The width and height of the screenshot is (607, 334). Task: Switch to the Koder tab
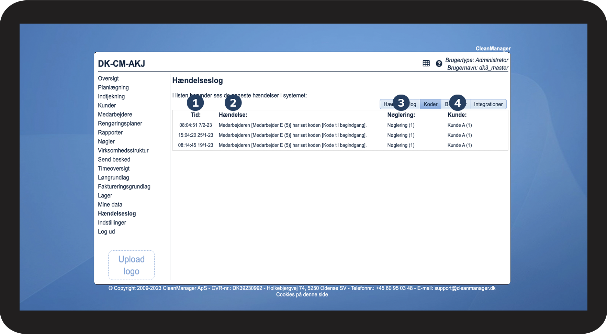pyautogui.click(x=430, y=104)
